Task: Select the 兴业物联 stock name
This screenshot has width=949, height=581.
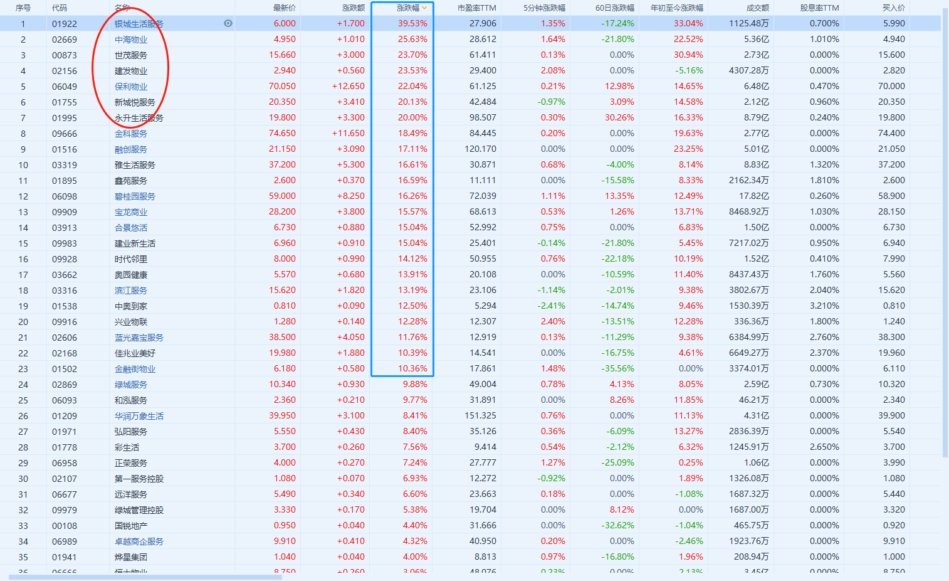Action: click(131, 322)
